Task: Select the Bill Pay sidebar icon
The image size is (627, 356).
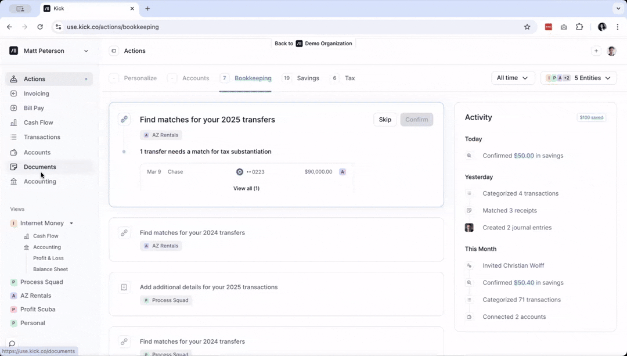Action: [13, 108]
